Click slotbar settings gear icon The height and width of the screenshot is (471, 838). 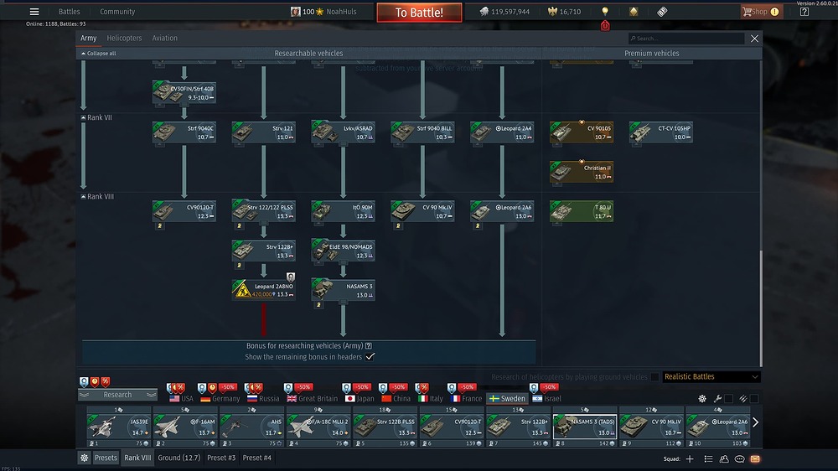pyautogui.click(x=702, y=399)
